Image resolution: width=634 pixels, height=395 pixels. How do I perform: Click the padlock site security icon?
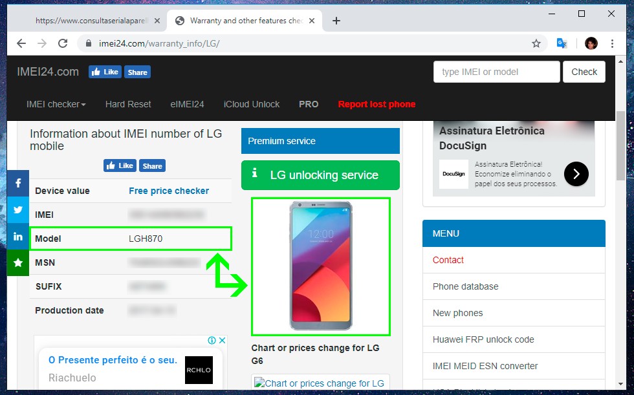coord(89,43)
